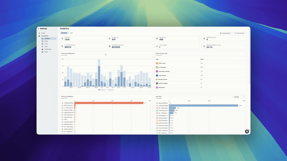Click the EAN Product En... workflow icon
Screen dimensions: 287x161
157,111
